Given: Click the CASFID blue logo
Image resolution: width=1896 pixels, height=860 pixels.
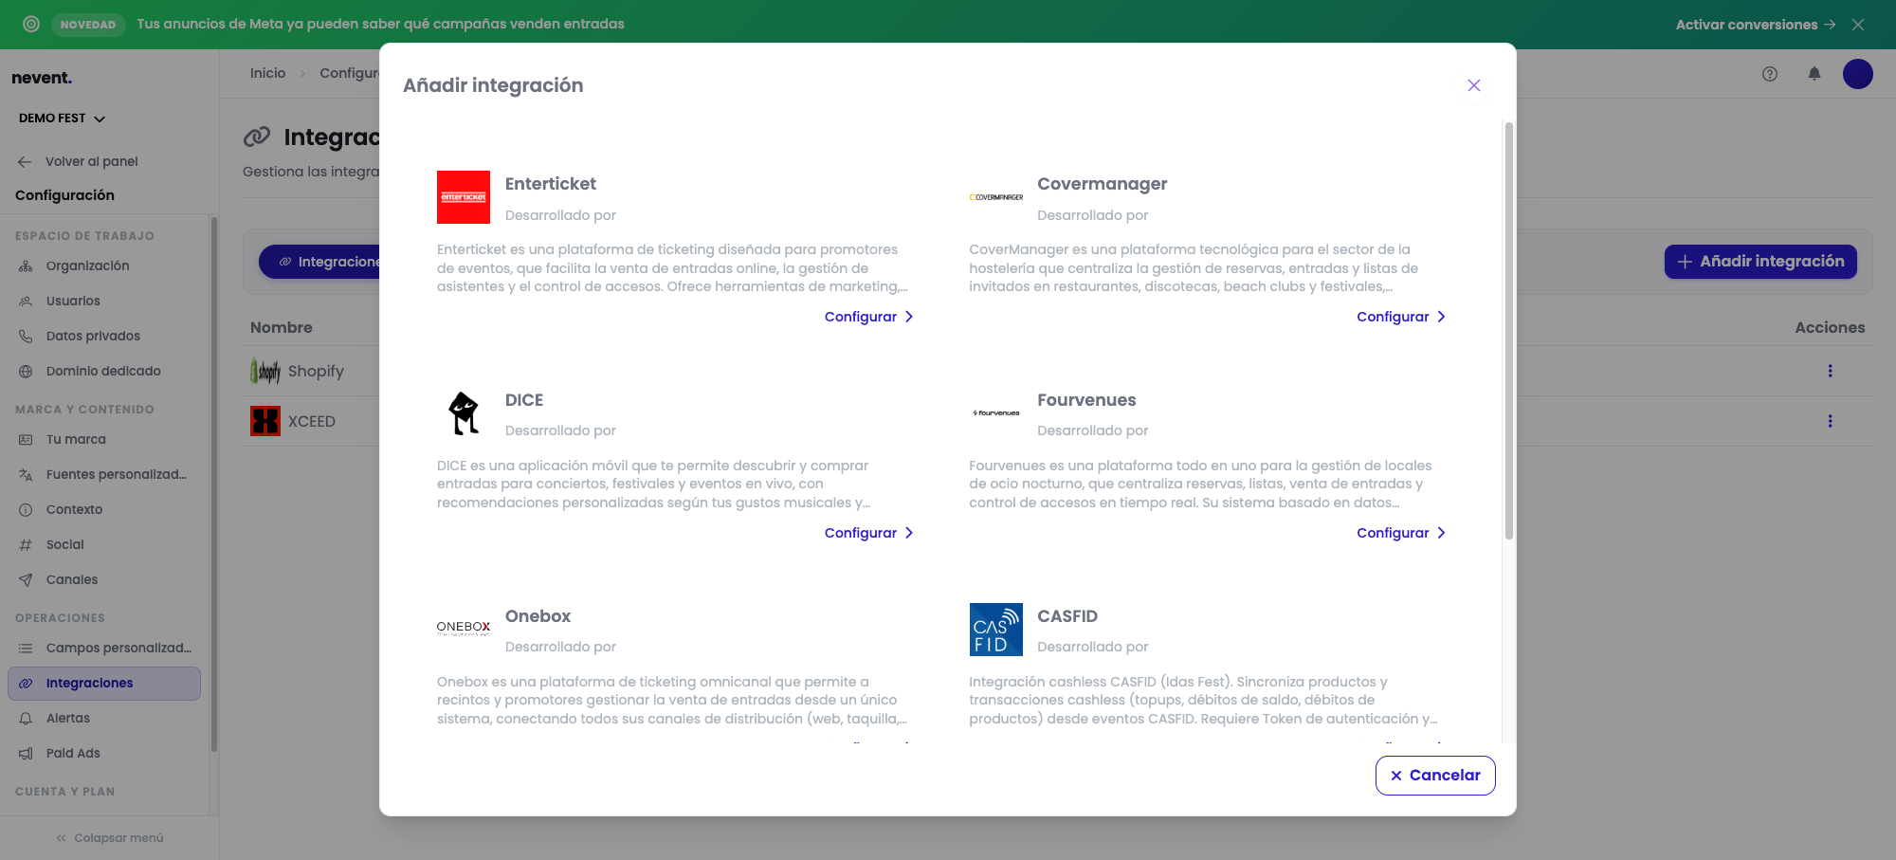Looking at the screenshot, I should (995, 630).
